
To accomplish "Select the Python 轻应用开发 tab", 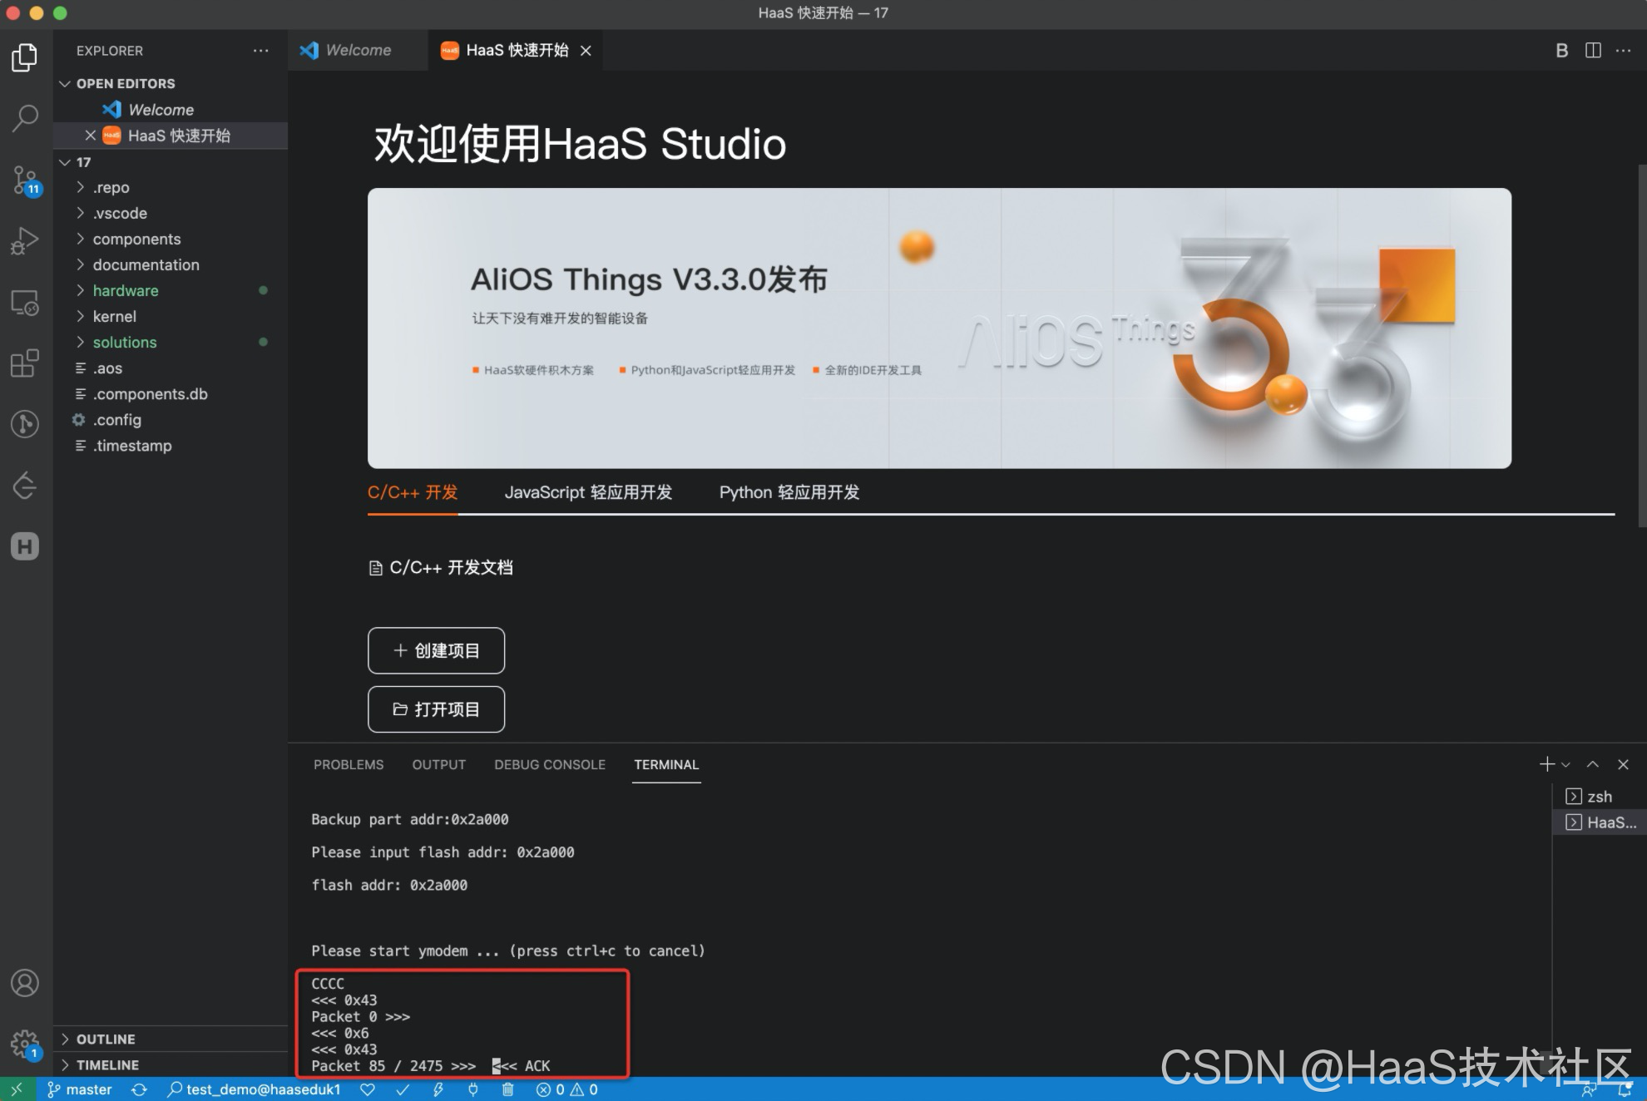I will coord(789,492).
